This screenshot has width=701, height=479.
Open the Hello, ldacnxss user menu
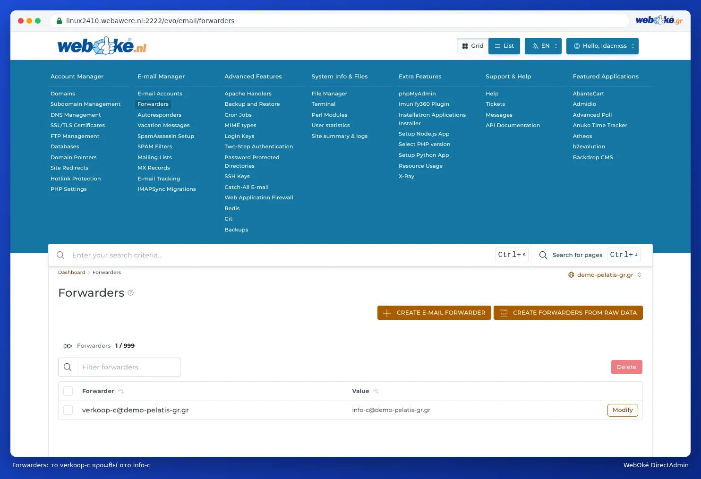click(x=602, y=46)
